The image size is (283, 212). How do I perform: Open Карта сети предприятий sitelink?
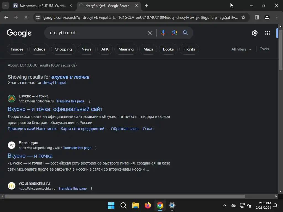84,129
